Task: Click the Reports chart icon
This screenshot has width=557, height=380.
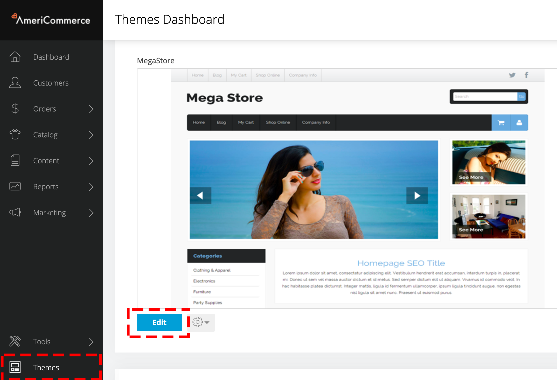Action: (x=15, y=186)
